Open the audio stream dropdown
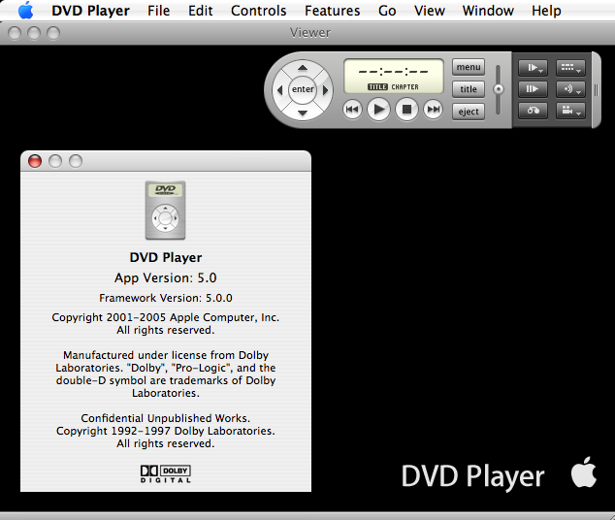Screen dimensions: 615x520 (570, 89)
